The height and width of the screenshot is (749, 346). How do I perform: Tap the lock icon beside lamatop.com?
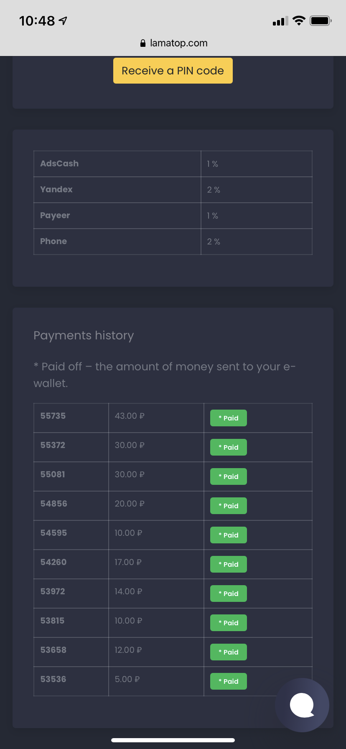[x=143, y=43]
